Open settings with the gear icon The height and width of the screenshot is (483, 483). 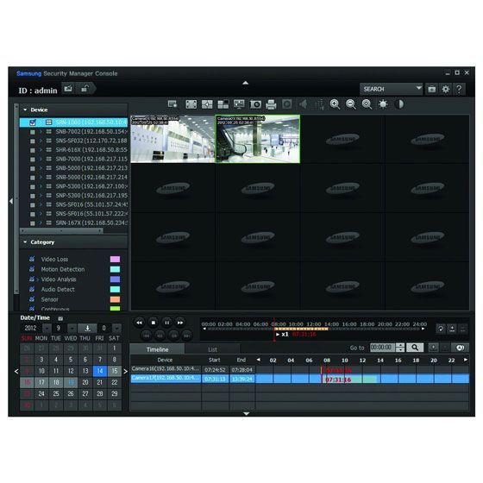point(445,90)
